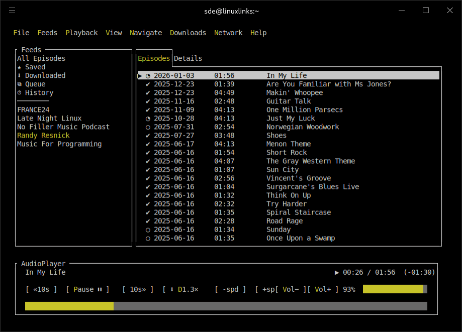The width and height of the screenshot is (462, 332).
Task: Click the Queue icon in Feeds
Action: tap(20, 84)
